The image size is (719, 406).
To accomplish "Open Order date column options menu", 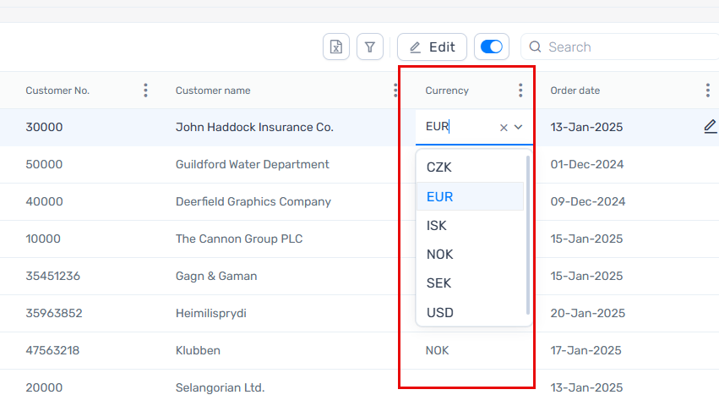I will 707,91.
